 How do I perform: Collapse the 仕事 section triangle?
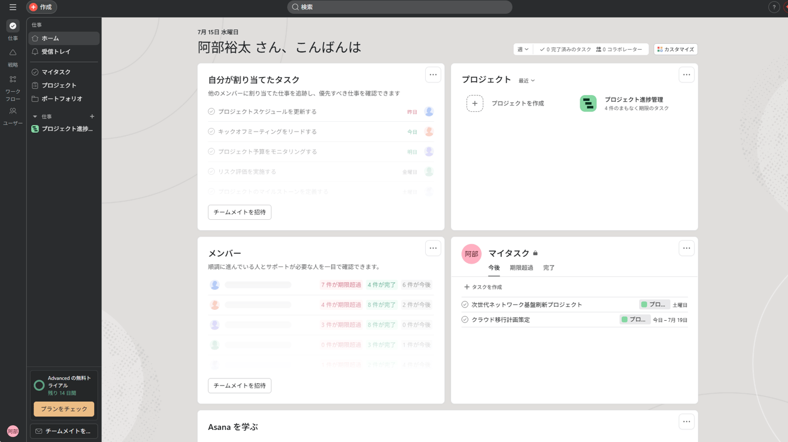pos(35,117)
